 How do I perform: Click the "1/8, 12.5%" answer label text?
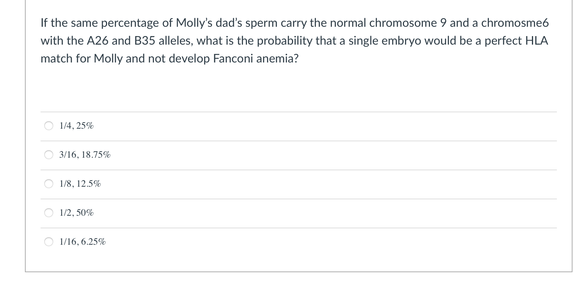[x=80, y=184]
